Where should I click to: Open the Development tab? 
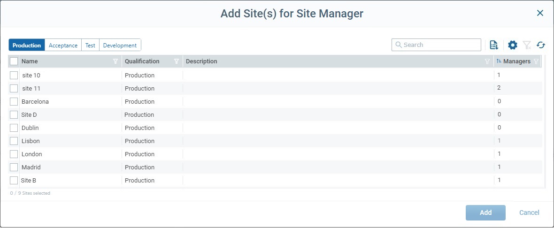click(x=120, y=45)
